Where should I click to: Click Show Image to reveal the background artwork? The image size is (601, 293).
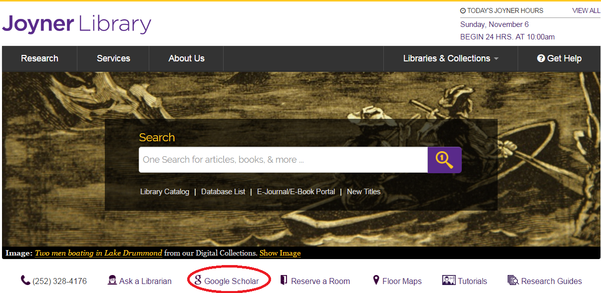point(280,253)
